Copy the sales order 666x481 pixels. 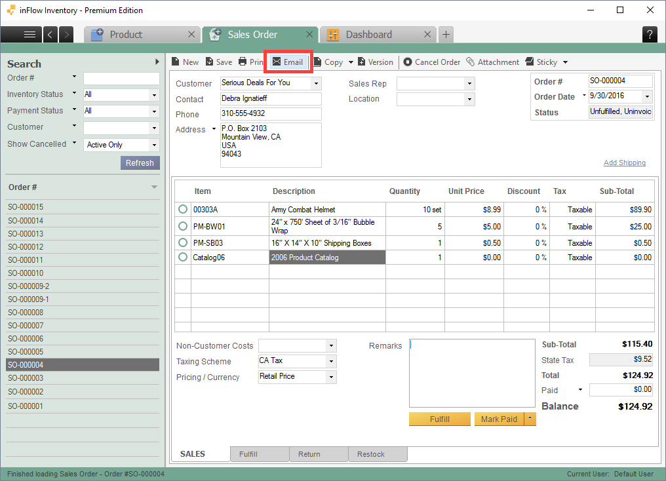tap(328, 62)
